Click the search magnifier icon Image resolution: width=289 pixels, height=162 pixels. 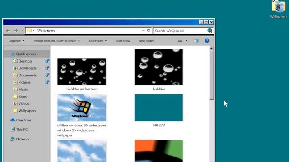click(210, 31)
